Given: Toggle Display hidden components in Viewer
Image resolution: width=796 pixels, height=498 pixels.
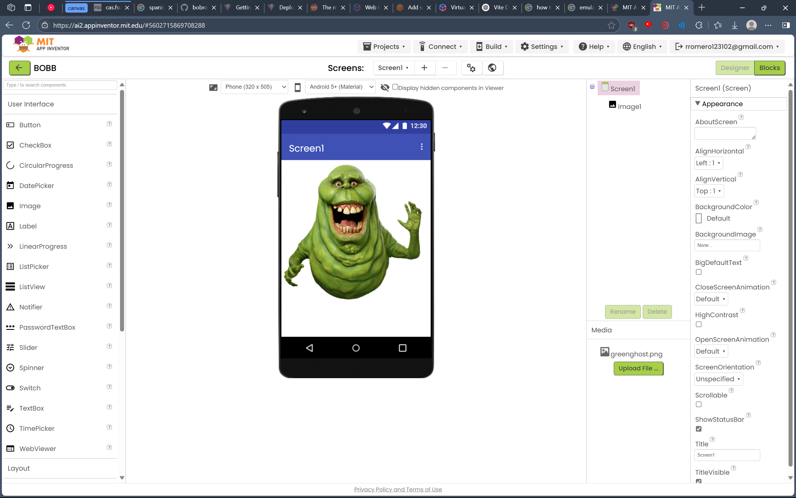Looking at the screenshot, I should (x=395, y=87).
